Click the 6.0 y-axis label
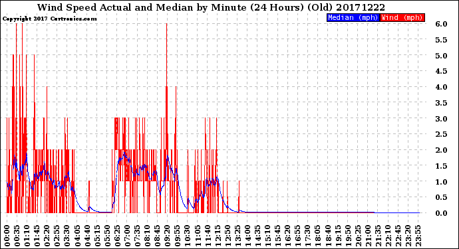Viewport: 459px width, 249px height. pos(441,24)
